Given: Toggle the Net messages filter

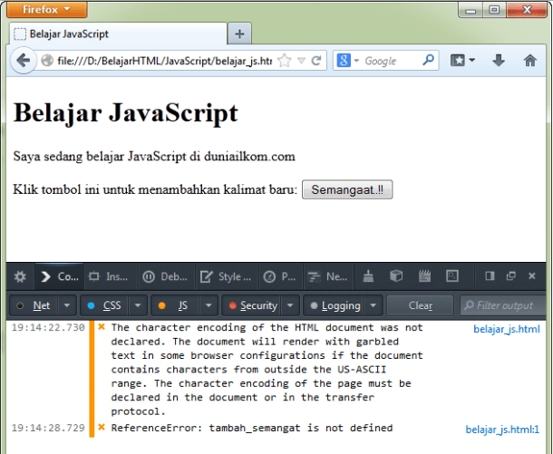Looking at the screenshot, I should pyautogui.click(x=34, y=305).
